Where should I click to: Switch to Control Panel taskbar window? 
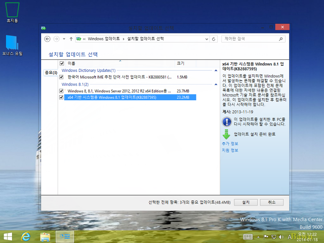(65, 236)
